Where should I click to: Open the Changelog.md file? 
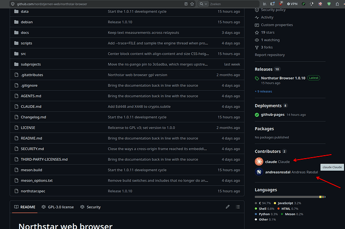click(x=33, y=117)
